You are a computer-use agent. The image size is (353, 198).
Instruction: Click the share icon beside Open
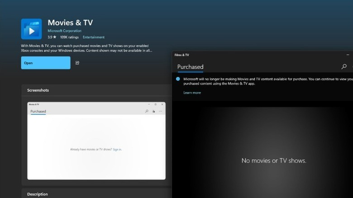coord(77,63)
